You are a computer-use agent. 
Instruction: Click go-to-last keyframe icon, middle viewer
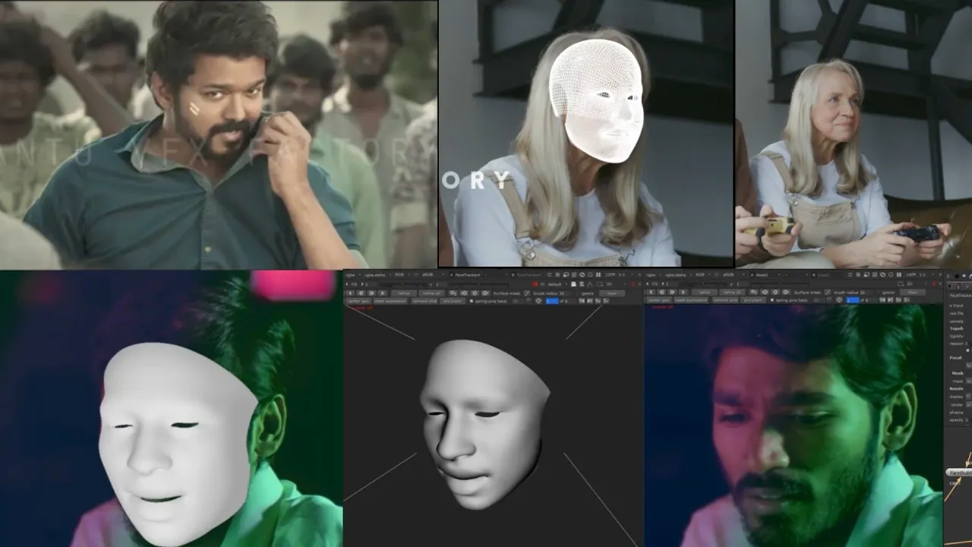(x=589, y=301)
